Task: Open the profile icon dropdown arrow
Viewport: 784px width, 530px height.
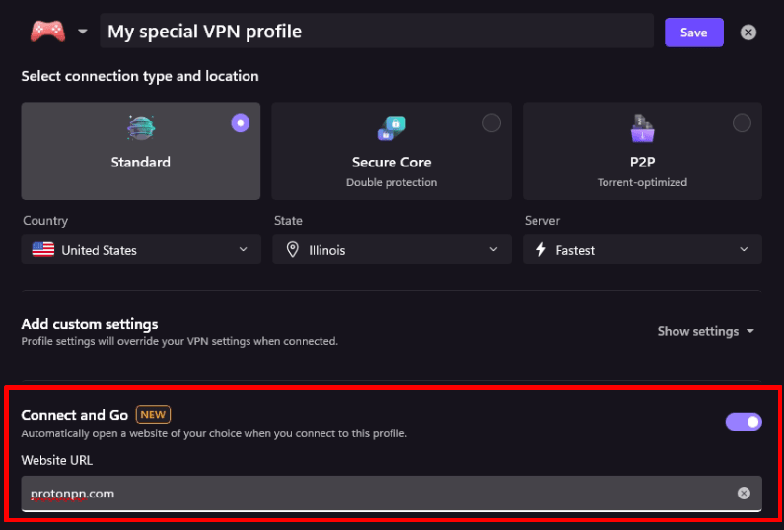Action: coord(83,32)
